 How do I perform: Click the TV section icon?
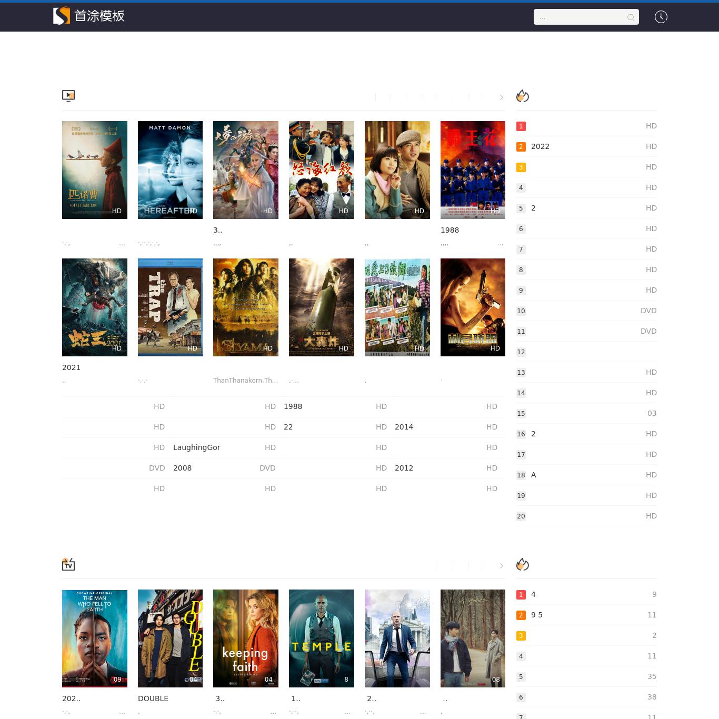point(68,564)
